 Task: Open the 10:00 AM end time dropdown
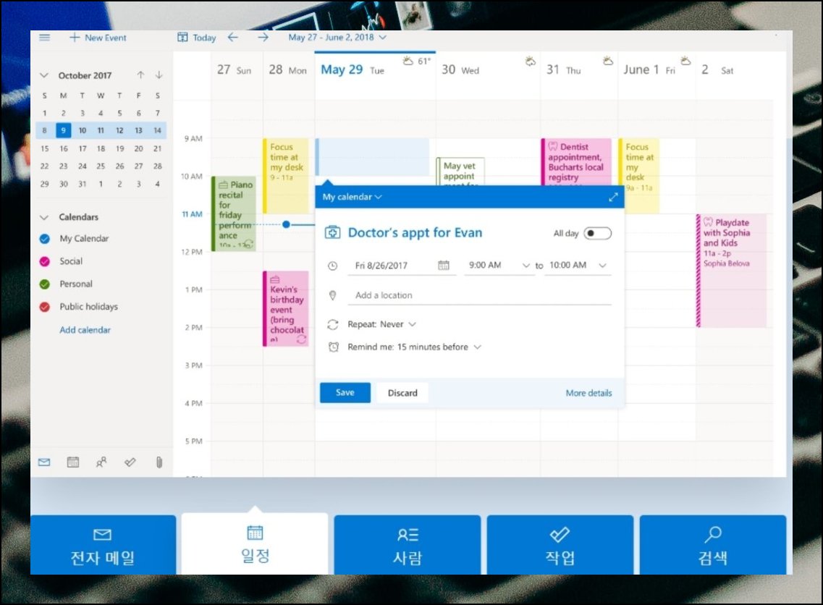(x=578, y=266)
